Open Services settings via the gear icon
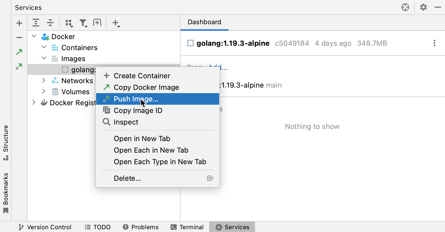Viewport: 445px width, 232px height. [423, 7]
